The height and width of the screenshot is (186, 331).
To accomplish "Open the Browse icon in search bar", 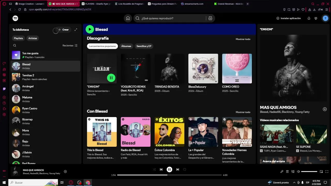I will click(210, 18).
